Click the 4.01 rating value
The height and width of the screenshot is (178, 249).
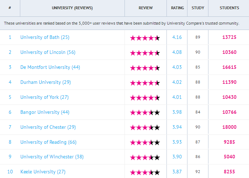[x=177, y=97]
